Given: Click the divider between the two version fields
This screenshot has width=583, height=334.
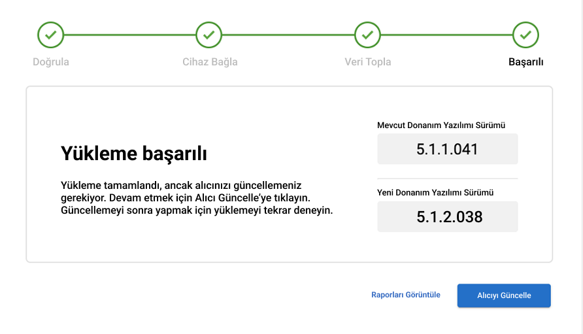Looking at the screenshot, I should [448, 178].
